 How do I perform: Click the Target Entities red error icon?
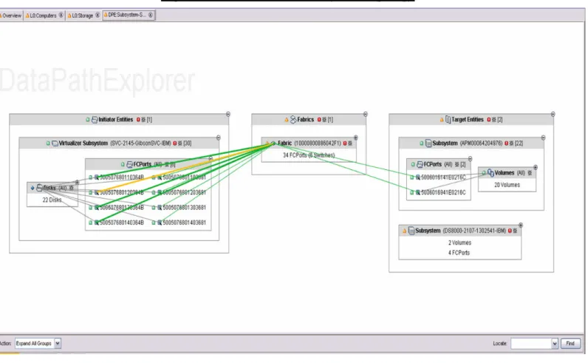tap(488, 120)
